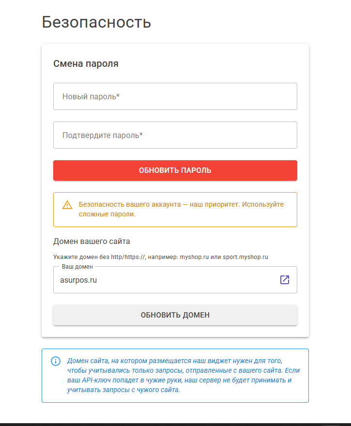
Task: Focus the Новый пароль input field
Action: [x=175, y=96]
